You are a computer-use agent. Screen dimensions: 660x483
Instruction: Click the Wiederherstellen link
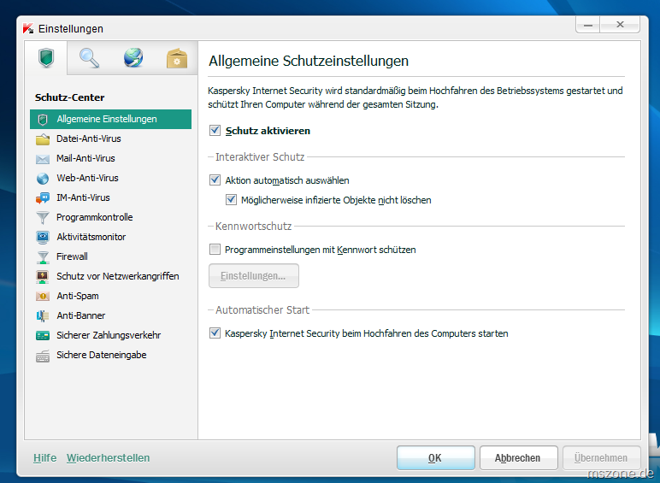(108, 458)
